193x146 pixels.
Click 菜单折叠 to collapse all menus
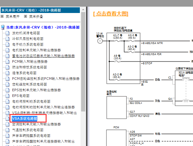(36, 16)
